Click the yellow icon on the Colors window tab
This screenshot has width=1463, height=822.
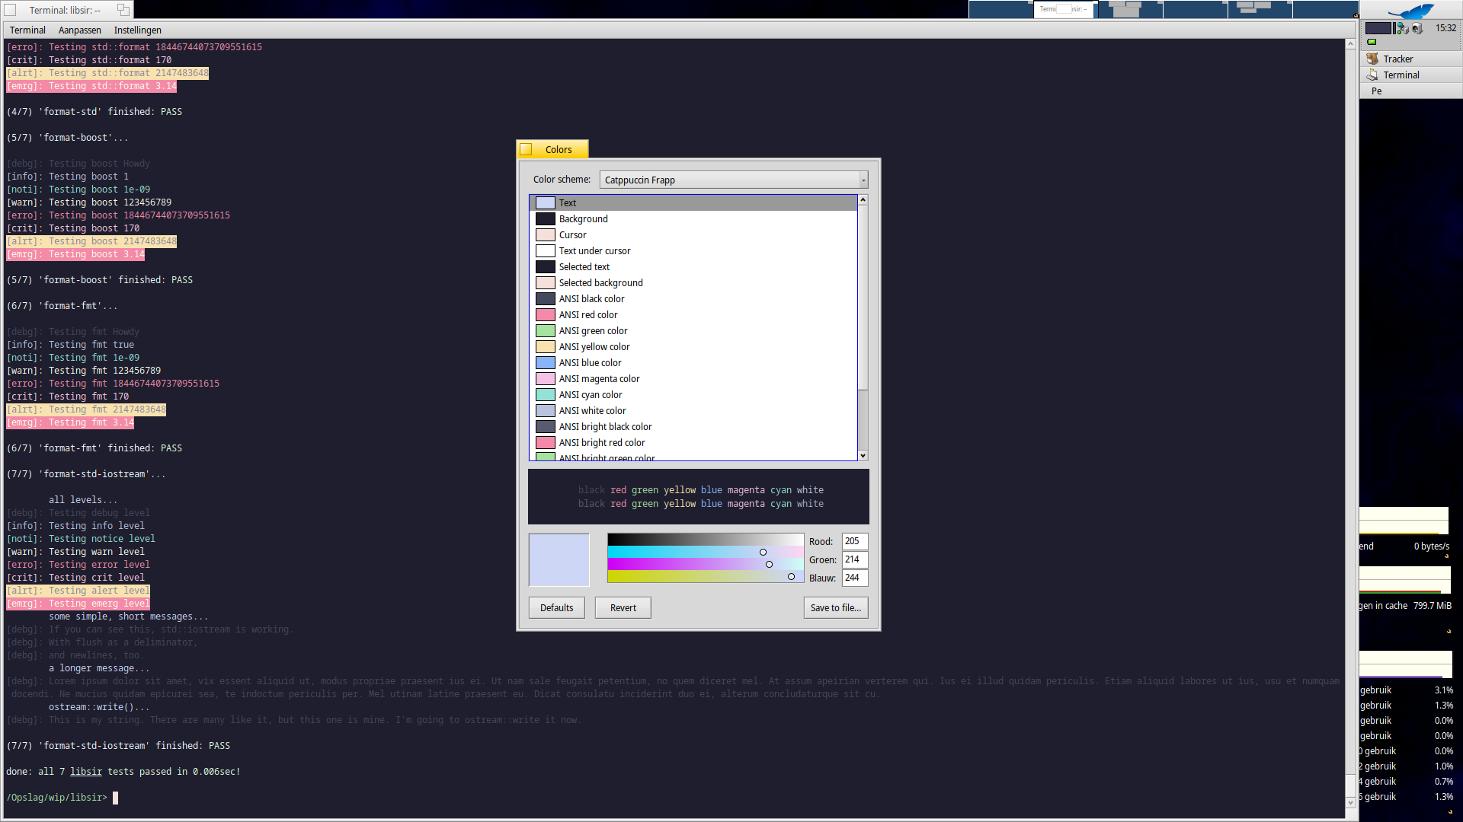(x=526, y=149)
